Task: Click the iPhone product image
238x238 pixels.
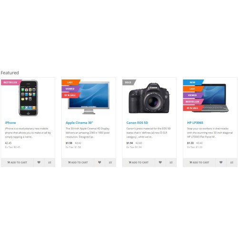Action: coord(28,98)
